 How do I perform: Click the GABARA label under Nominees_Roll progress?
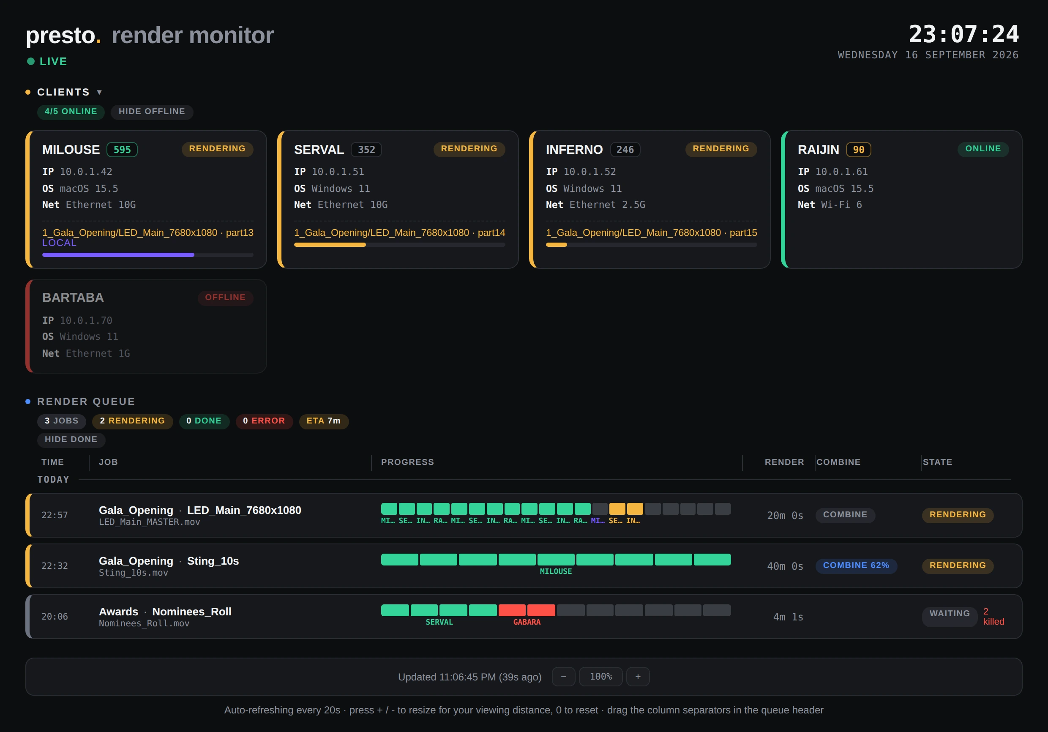coord(527,622)
